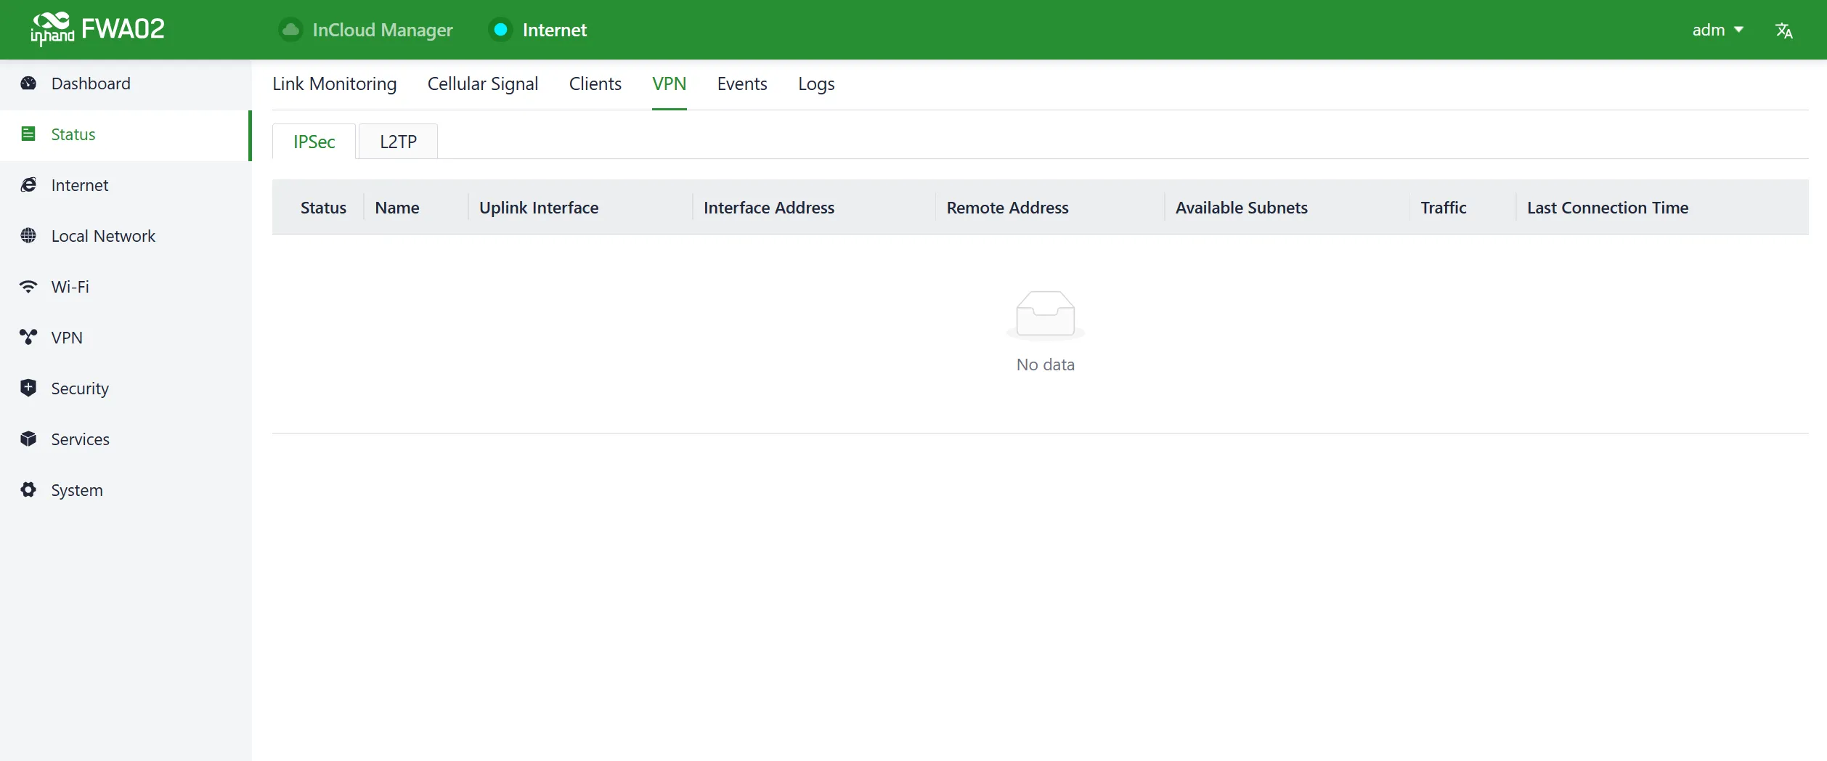1827x761 pixels.
Task: Click the Security shield icon
Action: tap(28, 388)
